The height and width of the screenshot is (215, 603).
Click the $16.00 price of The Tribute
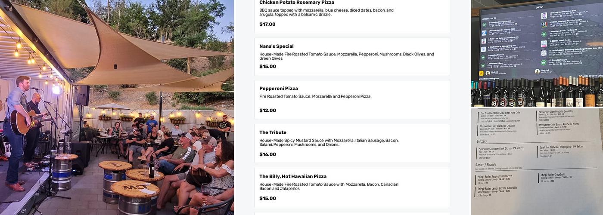267,154
